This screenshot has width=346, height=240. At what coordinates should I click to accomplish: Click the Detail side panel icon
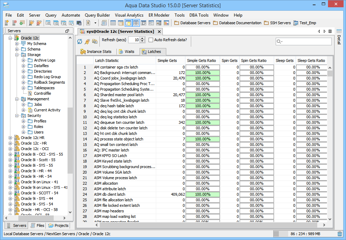339,31
